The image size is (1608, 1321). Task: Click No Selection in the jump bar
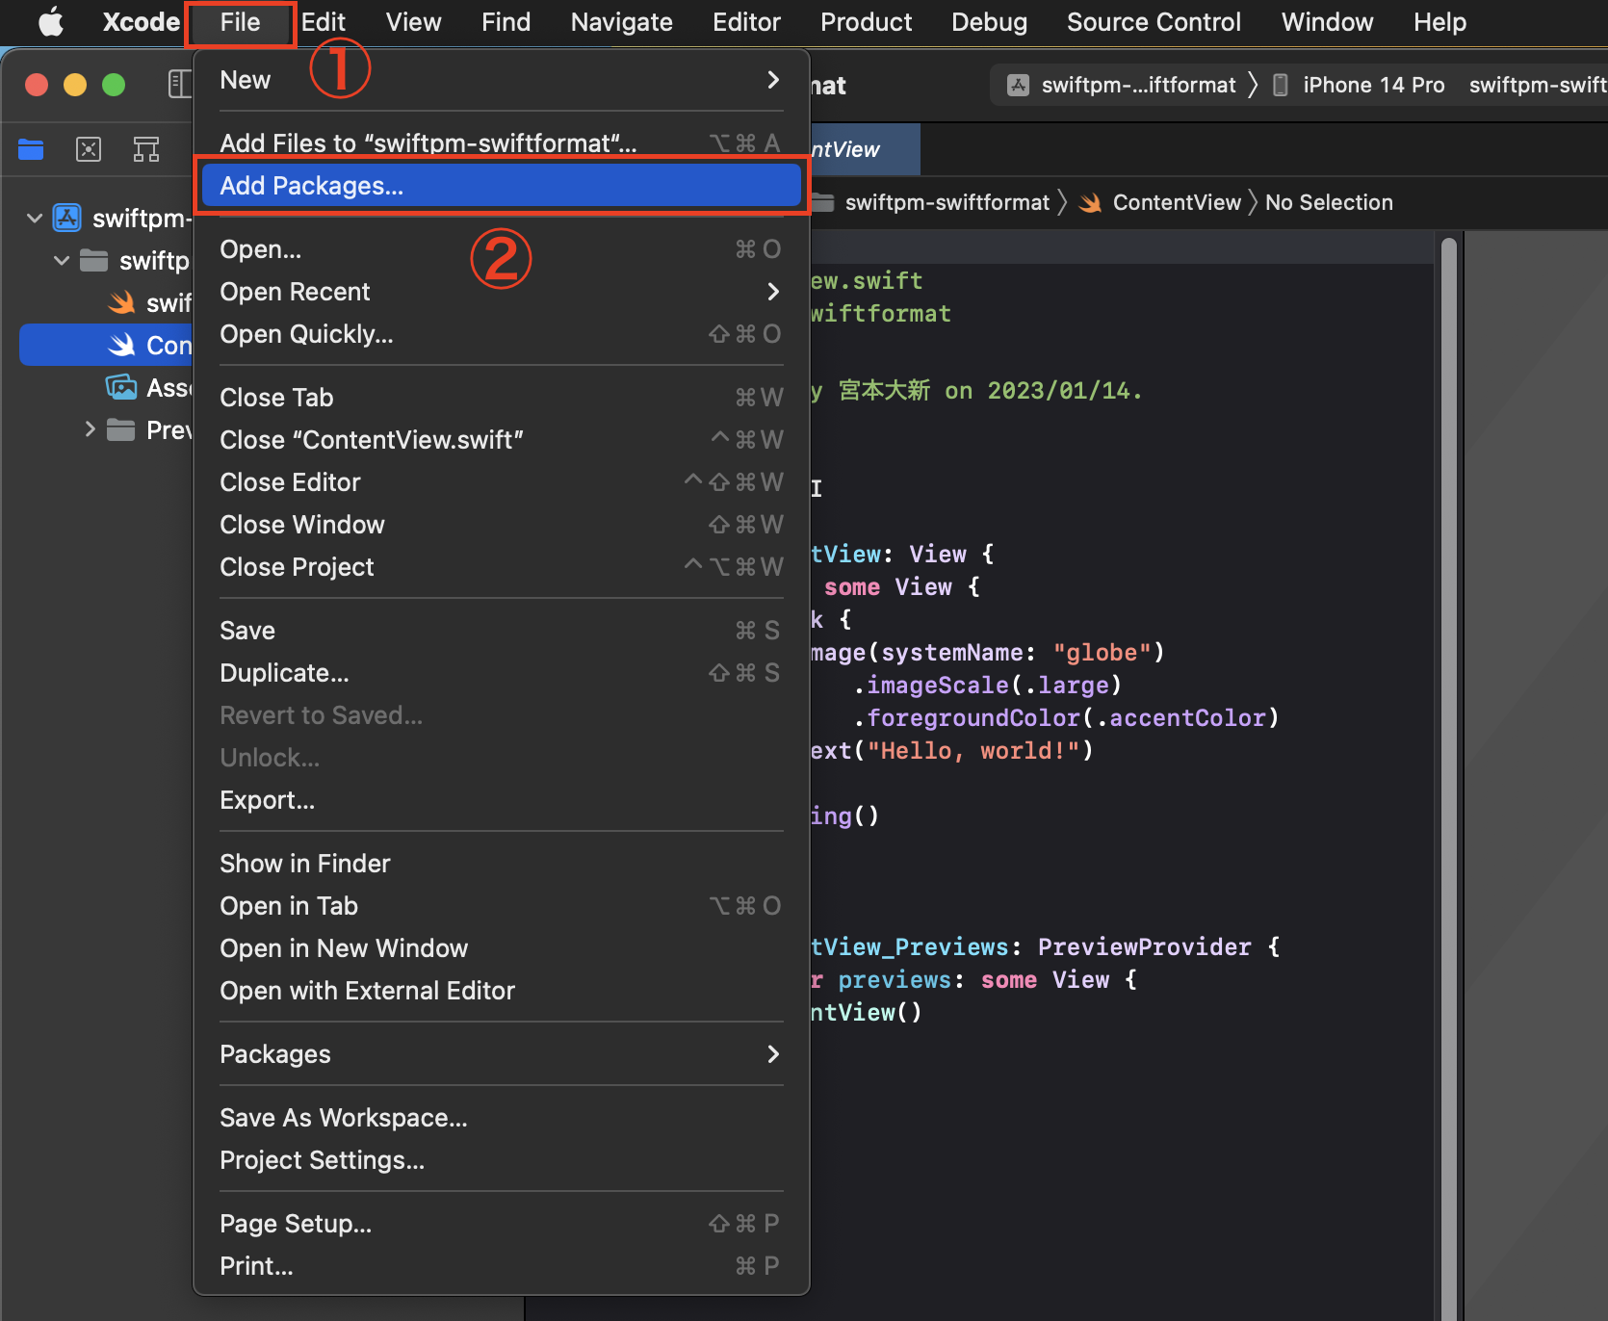[x=1329, y=202]
